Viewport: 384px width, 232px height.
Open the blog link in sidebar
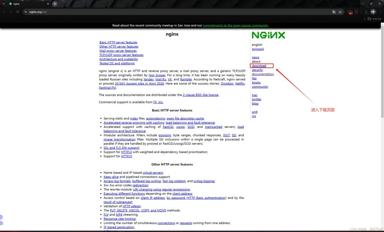(255, 104)
